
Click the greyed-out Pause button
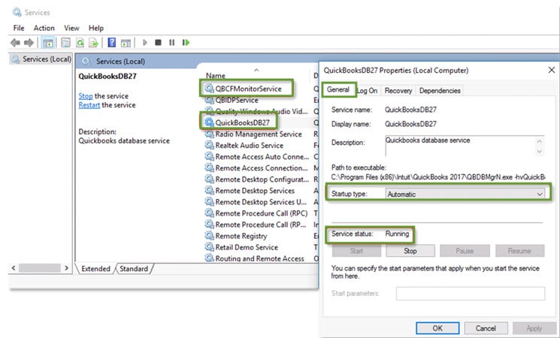pos(465,251)
